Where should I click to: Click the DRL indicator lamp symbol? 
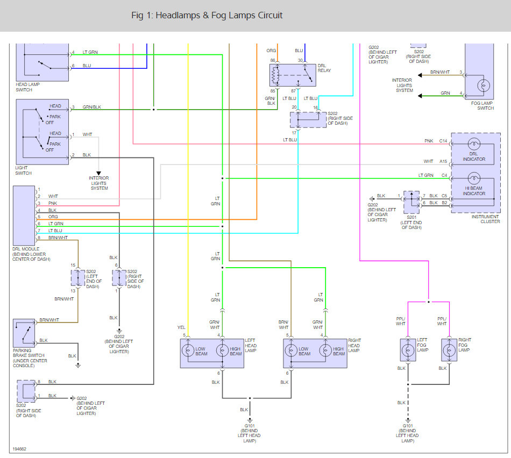click(x=474, y=144)
